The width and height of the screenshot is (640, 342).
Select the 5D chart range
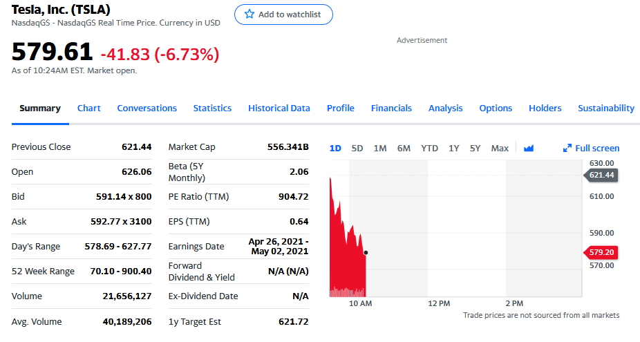pyautogui.click(x=357, y=149)
